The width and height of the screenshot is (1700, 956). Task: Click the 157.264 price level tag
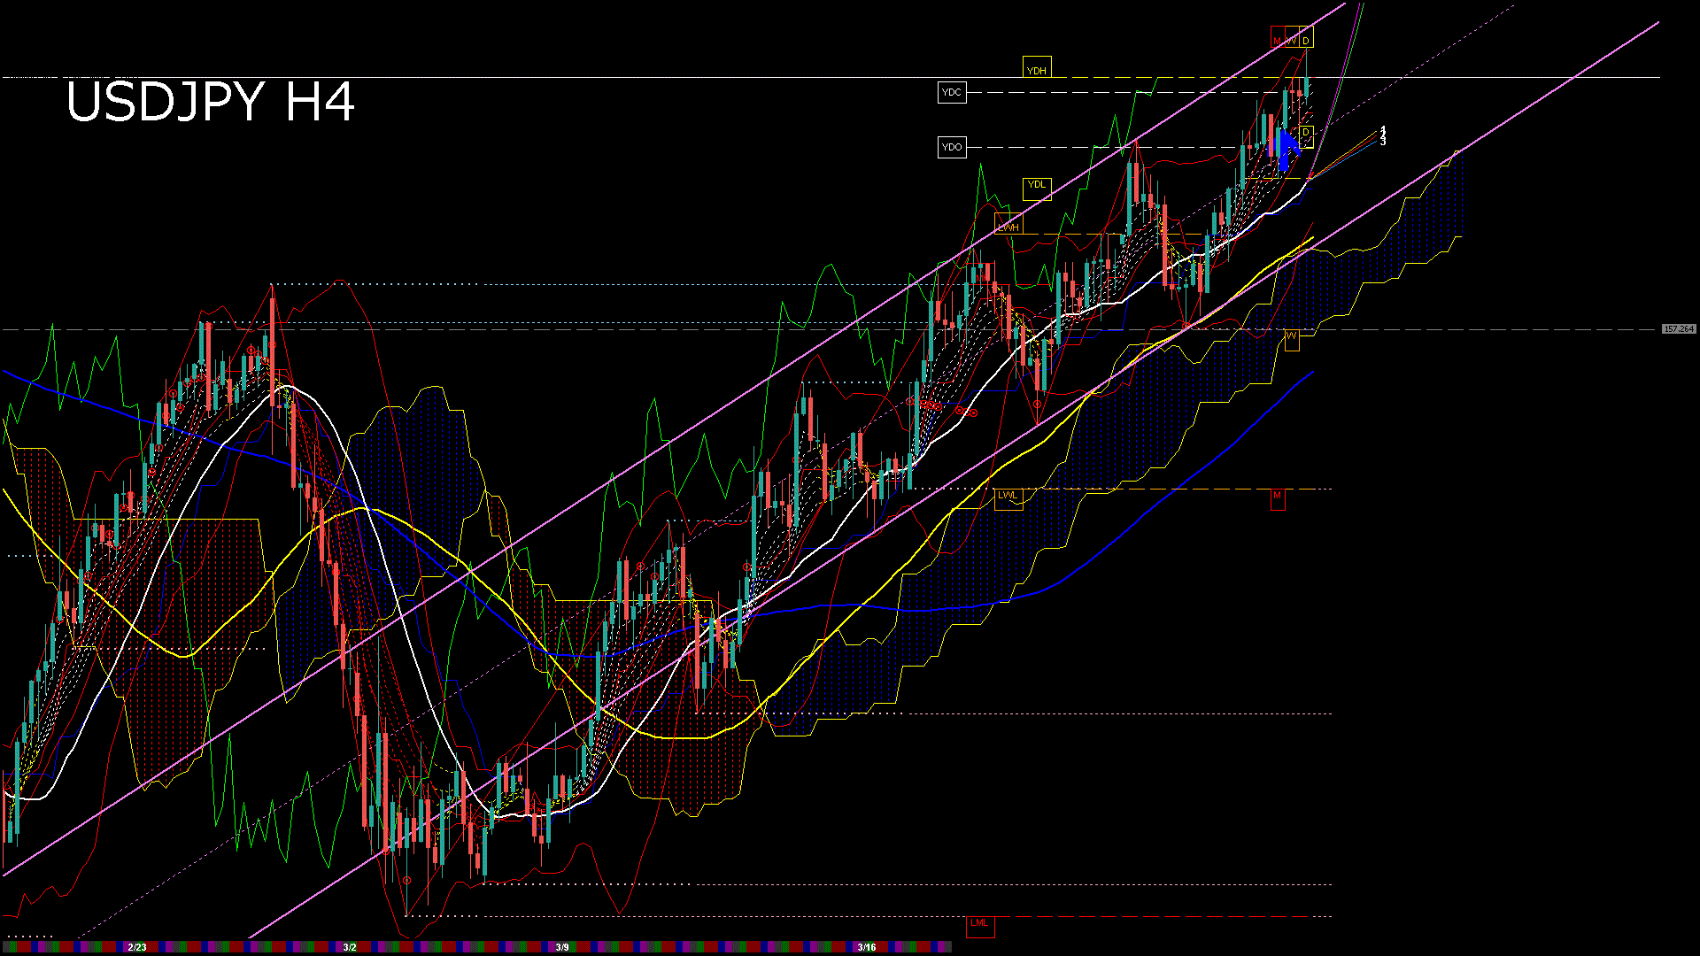(1678, 329)
